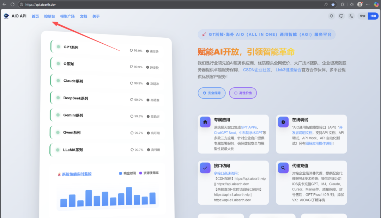381x218 pixels.
Task: Click the blue 注册 button
Action: [373, 16]
